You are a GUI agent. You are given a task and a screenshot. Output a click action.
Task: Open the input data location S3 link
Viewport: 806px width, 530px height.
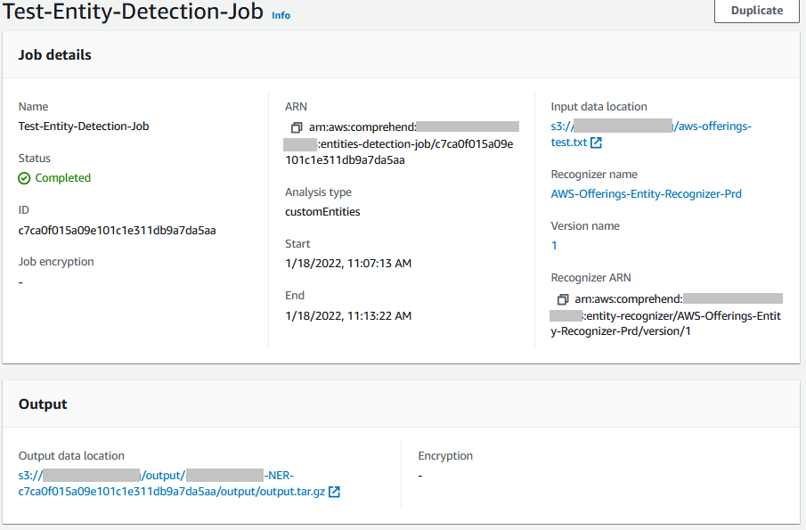[x=651, y=135]
